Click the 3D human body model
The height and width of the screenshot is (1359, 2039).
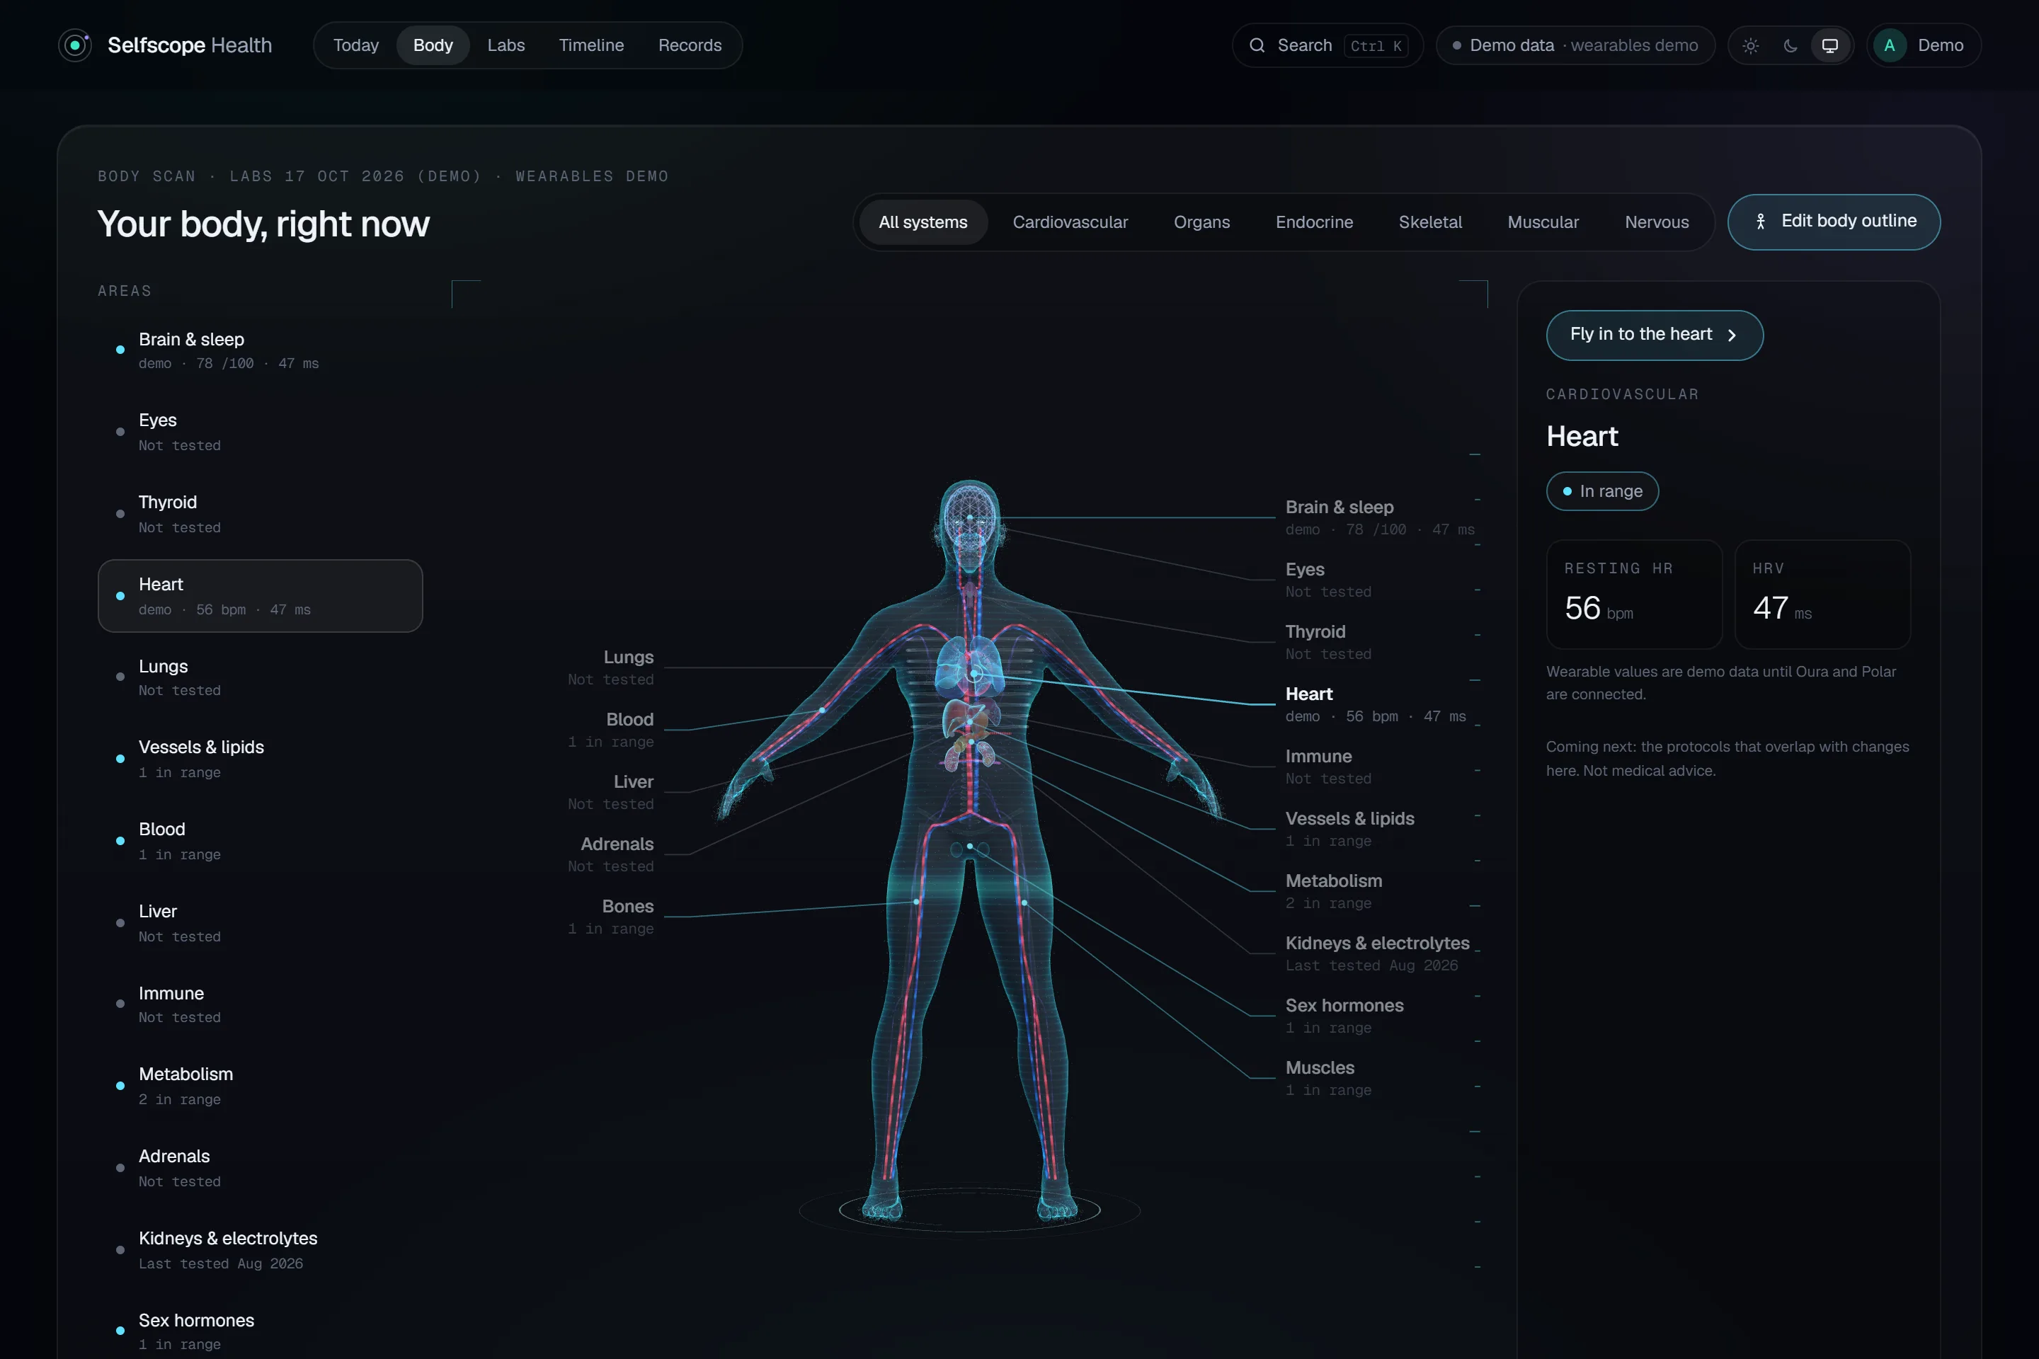tap(970, 849)
